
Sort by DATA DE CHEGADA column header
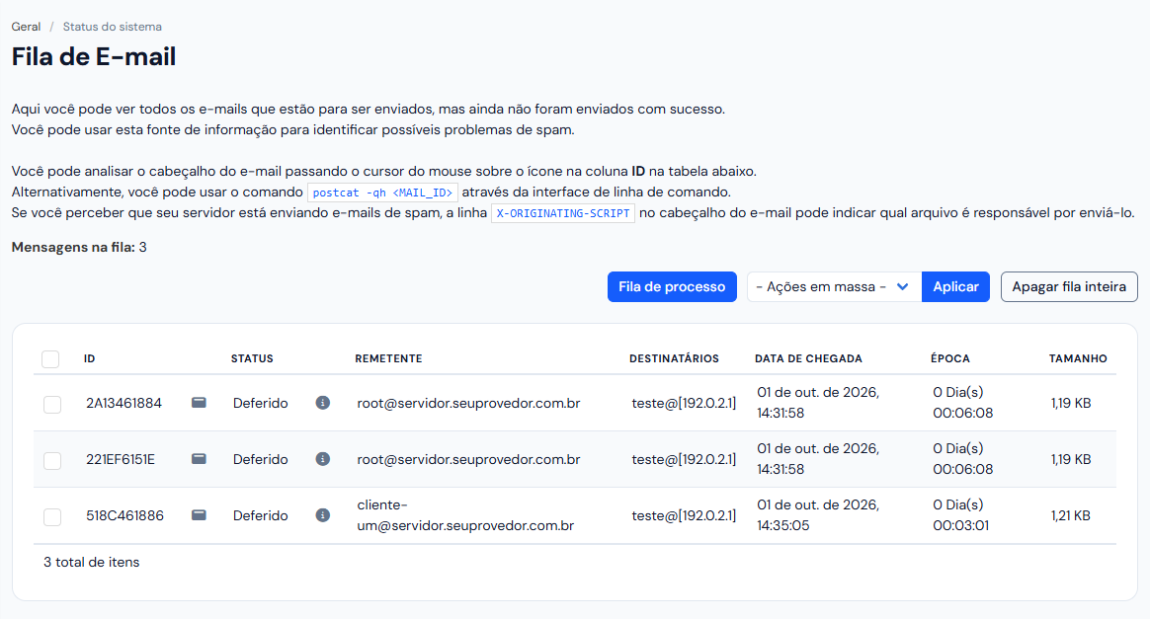(808, 359)
